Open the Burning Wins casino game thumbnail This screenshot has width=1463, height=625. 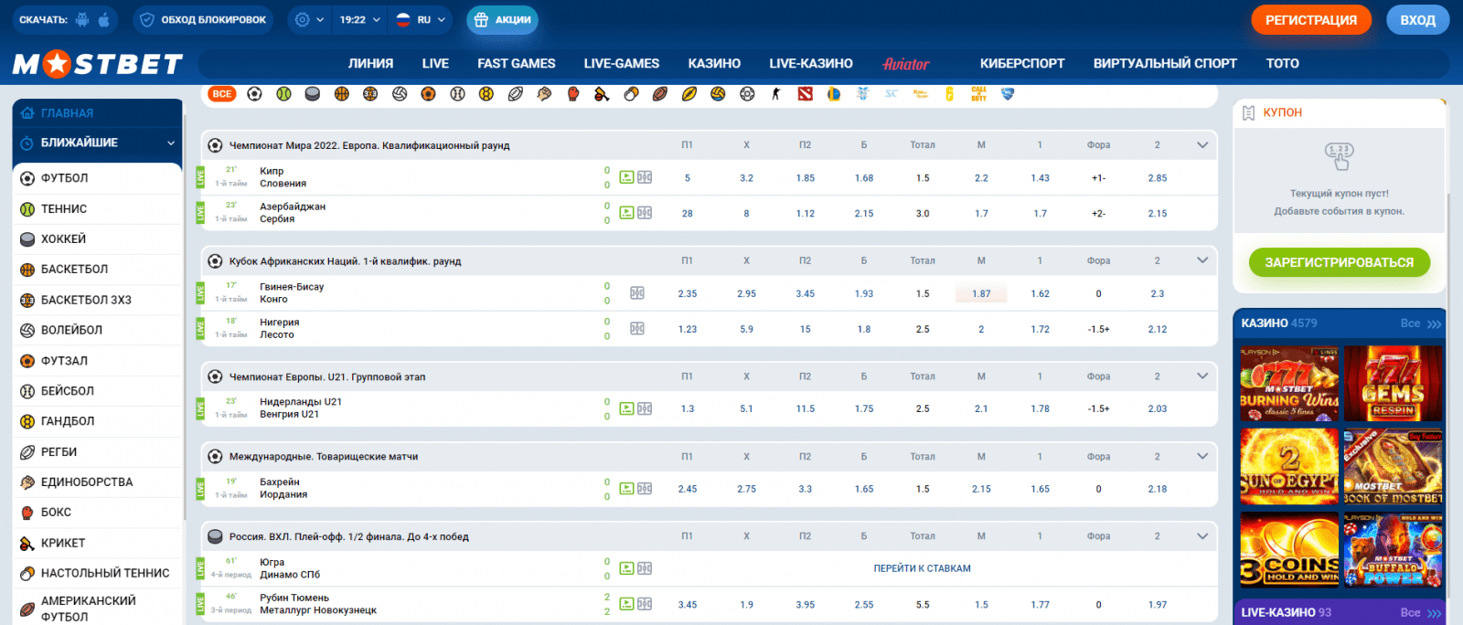(1289, 384)
